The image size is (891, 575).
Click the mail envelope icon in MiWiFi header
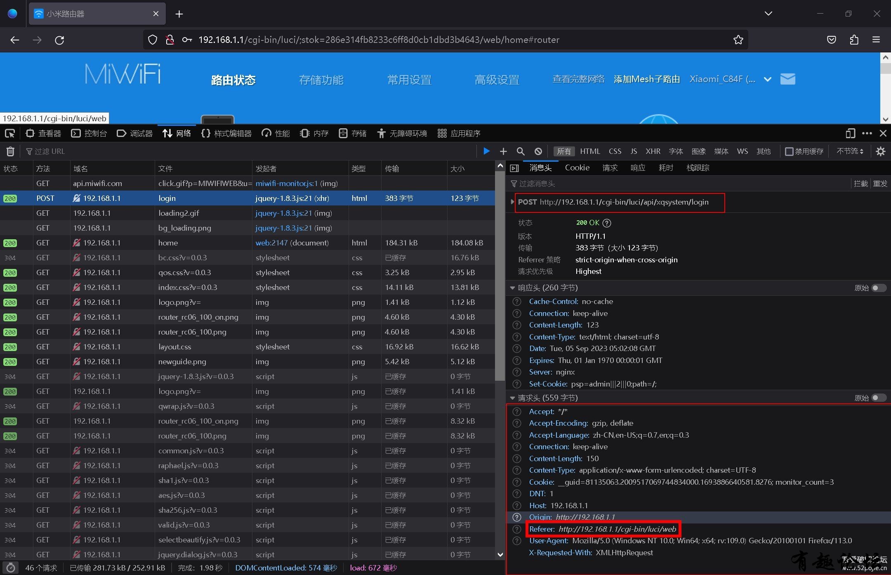click(x=787, y=79)
